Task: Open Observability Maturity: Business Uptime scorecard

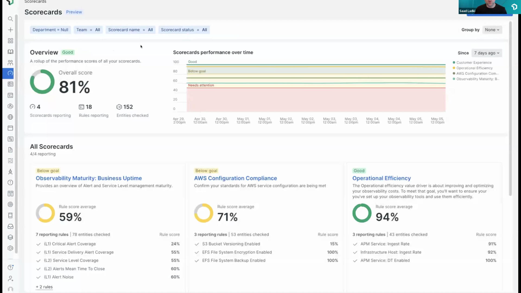Action: click(89, 178)
